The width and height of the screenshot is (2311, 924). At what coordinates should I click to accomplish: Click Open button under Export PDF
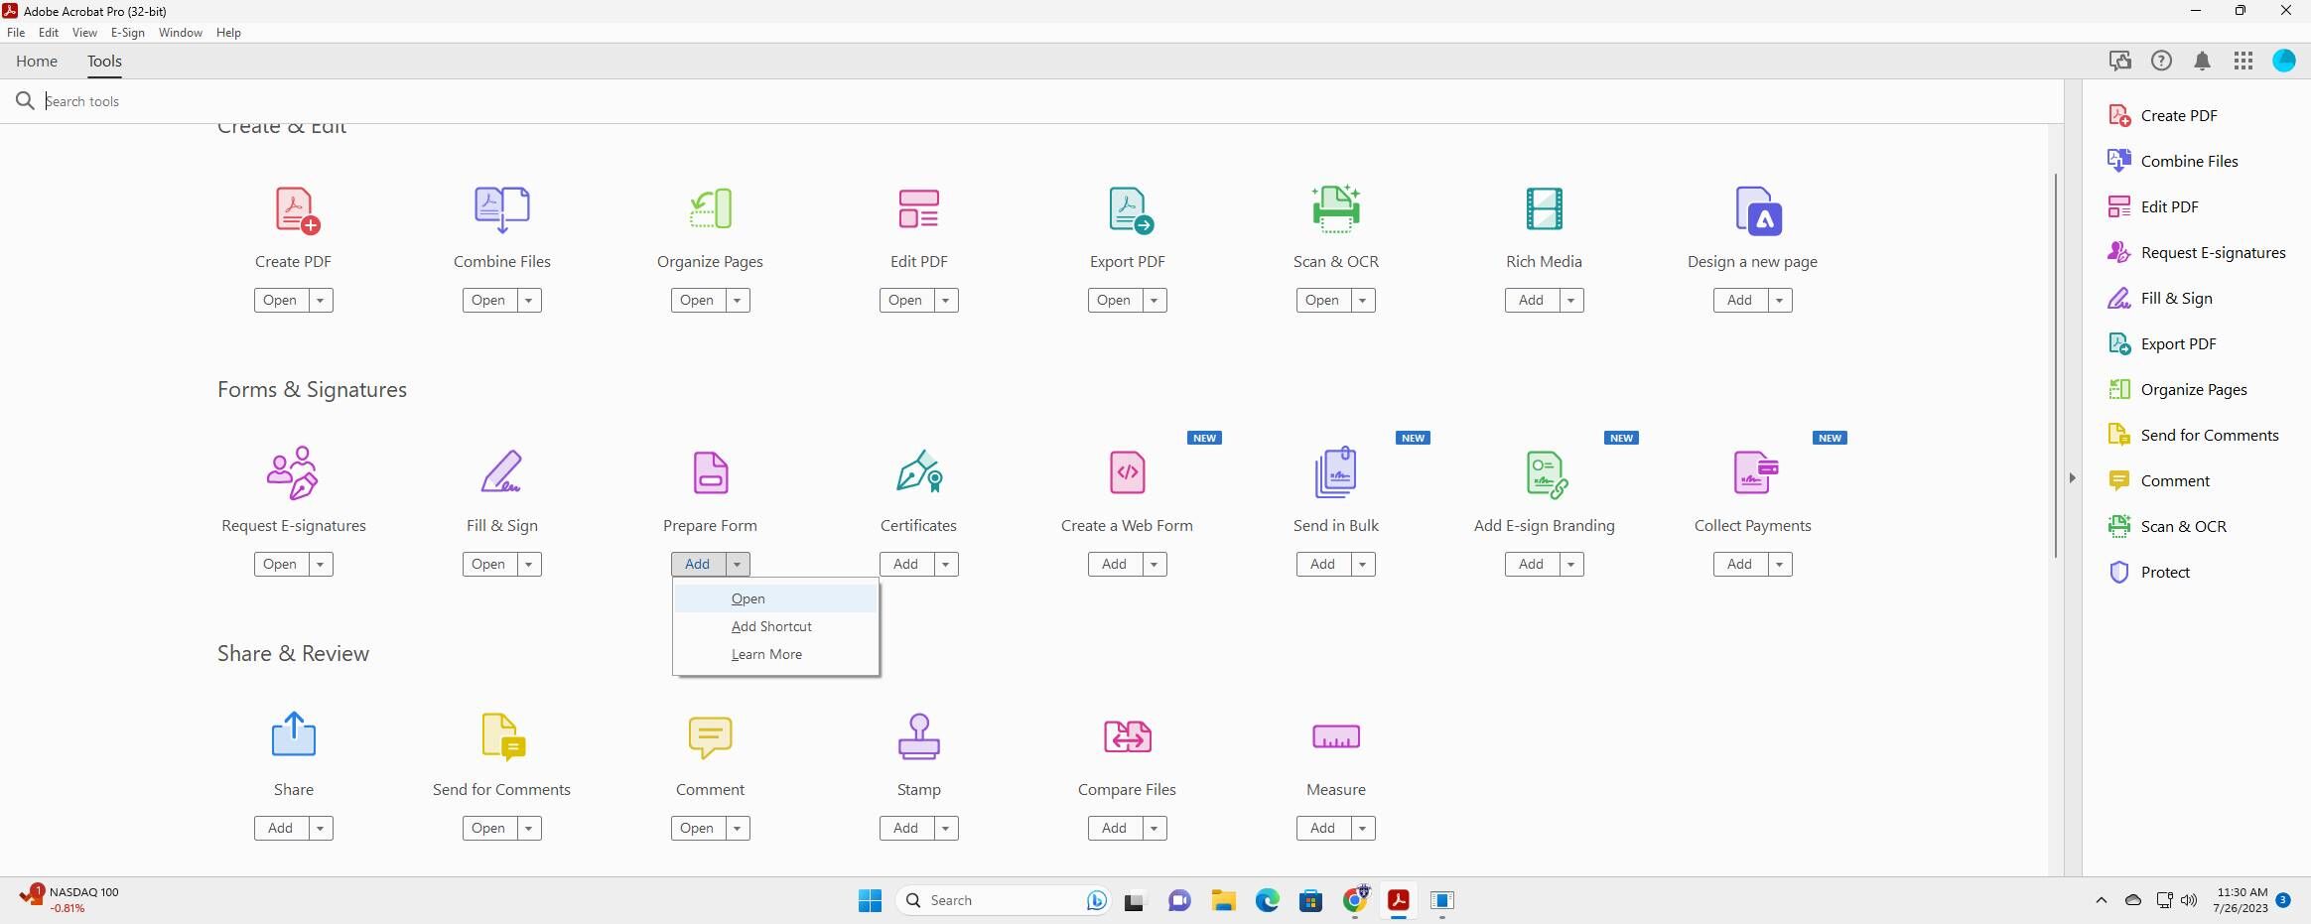click(1114, 300)
